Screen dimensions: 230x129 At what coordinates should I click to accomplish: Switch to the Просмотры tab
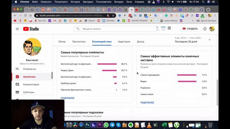point(79,42)
